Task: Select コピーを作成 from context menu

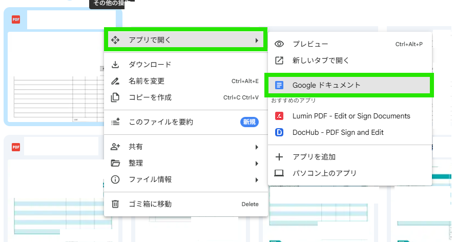Action: pos(150,97)
